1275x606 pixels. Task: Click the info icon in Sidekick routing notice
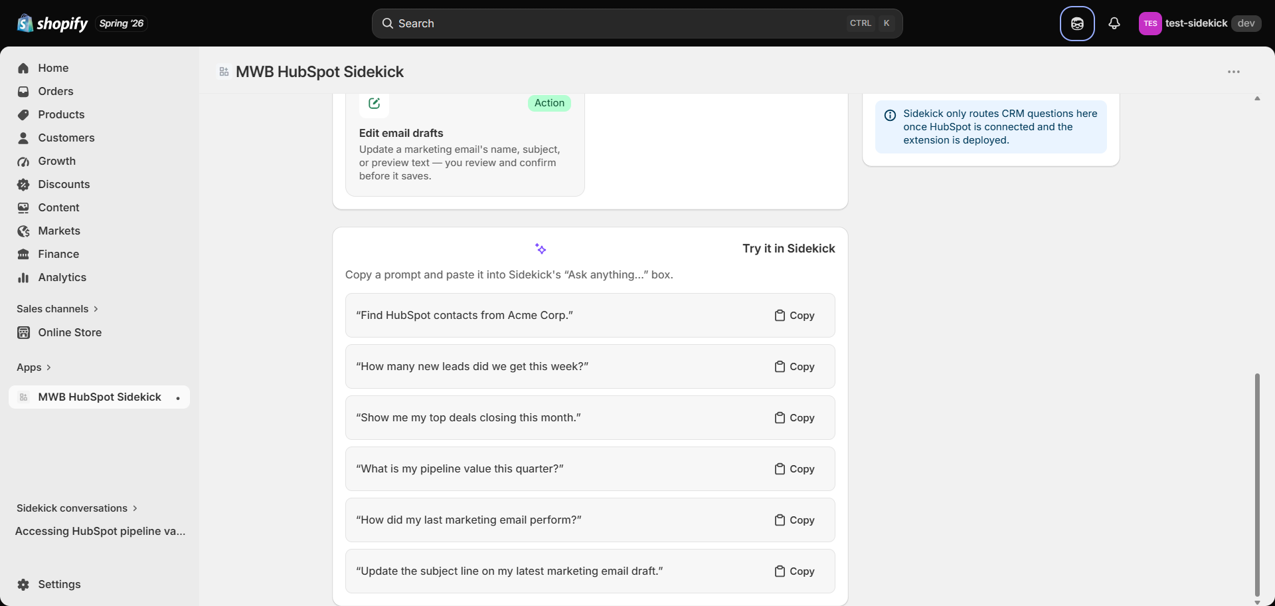(890, 115)
